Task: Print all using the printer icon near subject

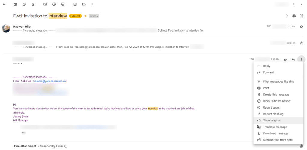Action: (x=294, y=16)
